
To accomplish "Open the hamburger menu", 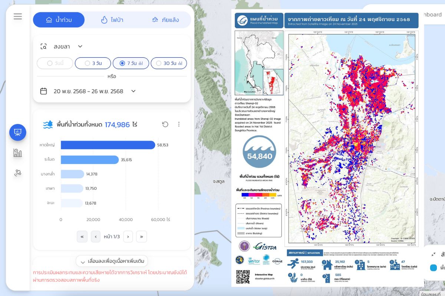I will tap(18, 16).
